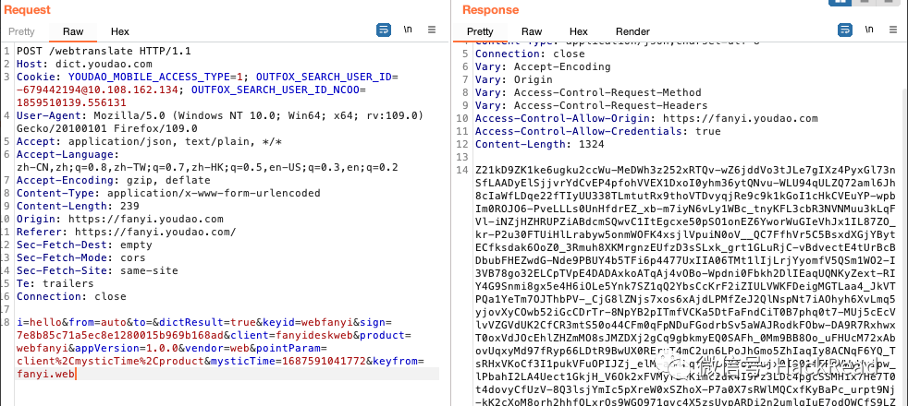Click 'Gecko/20100101 Firefox/109.0' text
The image size is (908, 406).
point(107,129)
